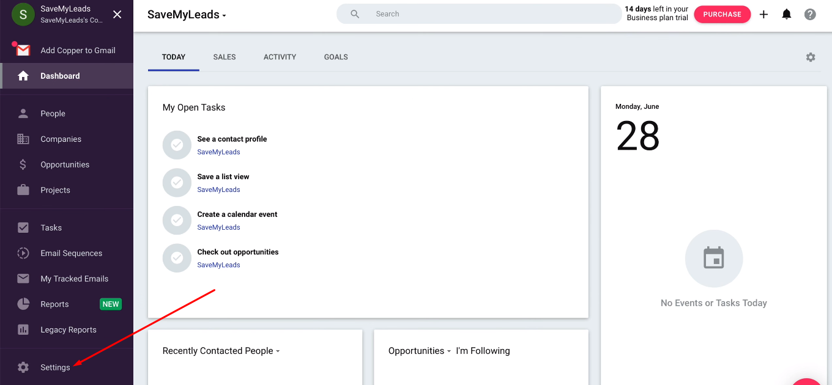Image resolution: width=832 pixels, height=385 pixels.
Task: Click the notifications bell icon
Action: [x=787, y=14]
